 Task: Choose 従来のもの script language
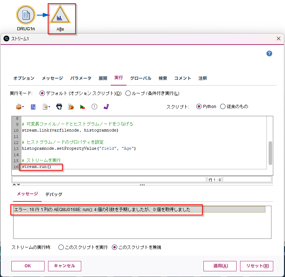tap(223, 107)
